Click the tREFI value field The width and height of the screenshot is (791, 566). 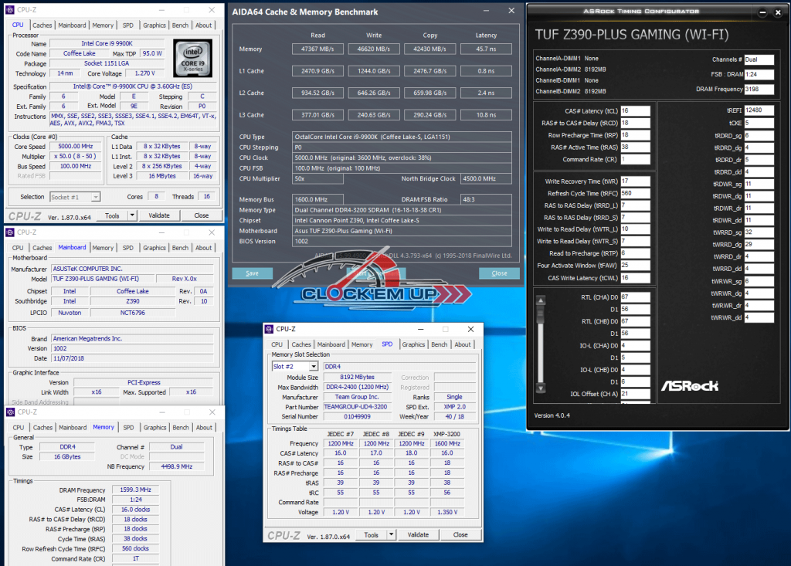click(x=758, y=110)
